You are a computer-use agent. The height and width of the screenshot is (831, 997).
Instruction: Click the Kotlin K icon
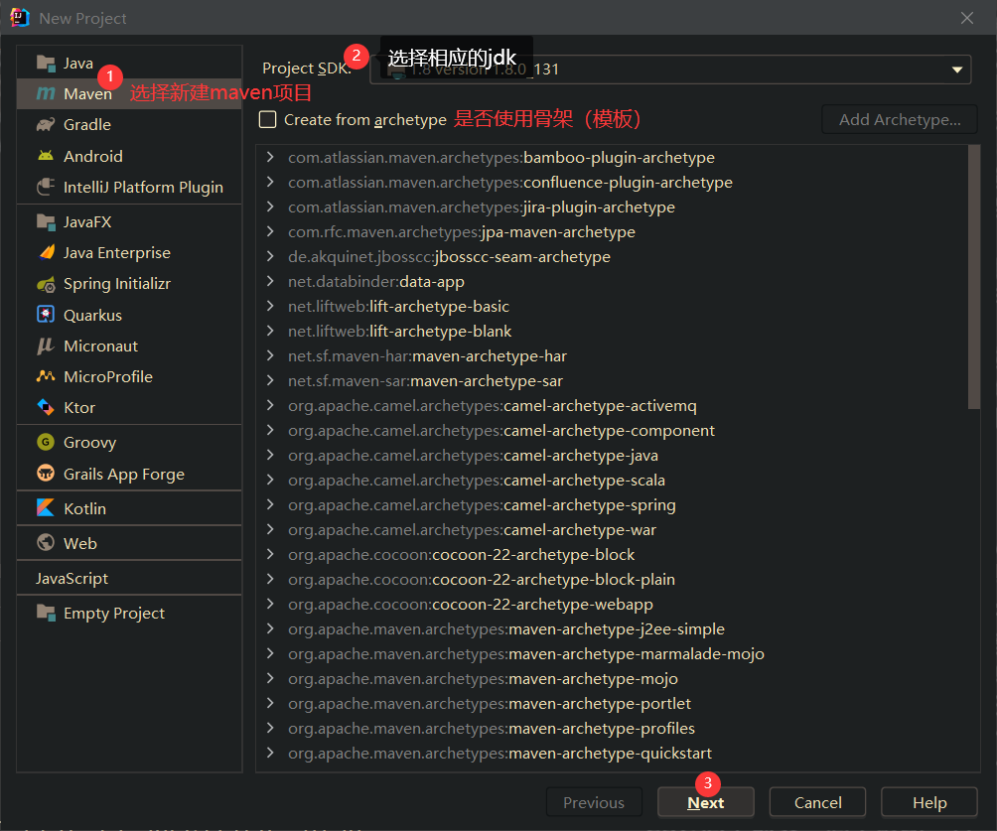point(46,508)
